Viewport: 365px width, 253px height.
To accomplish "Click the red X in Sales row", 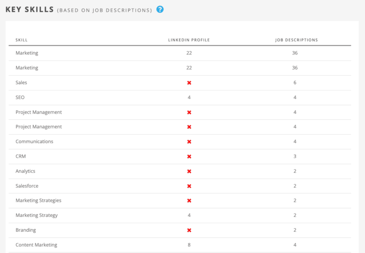I will pyautogui.click(x=189, y=82).
